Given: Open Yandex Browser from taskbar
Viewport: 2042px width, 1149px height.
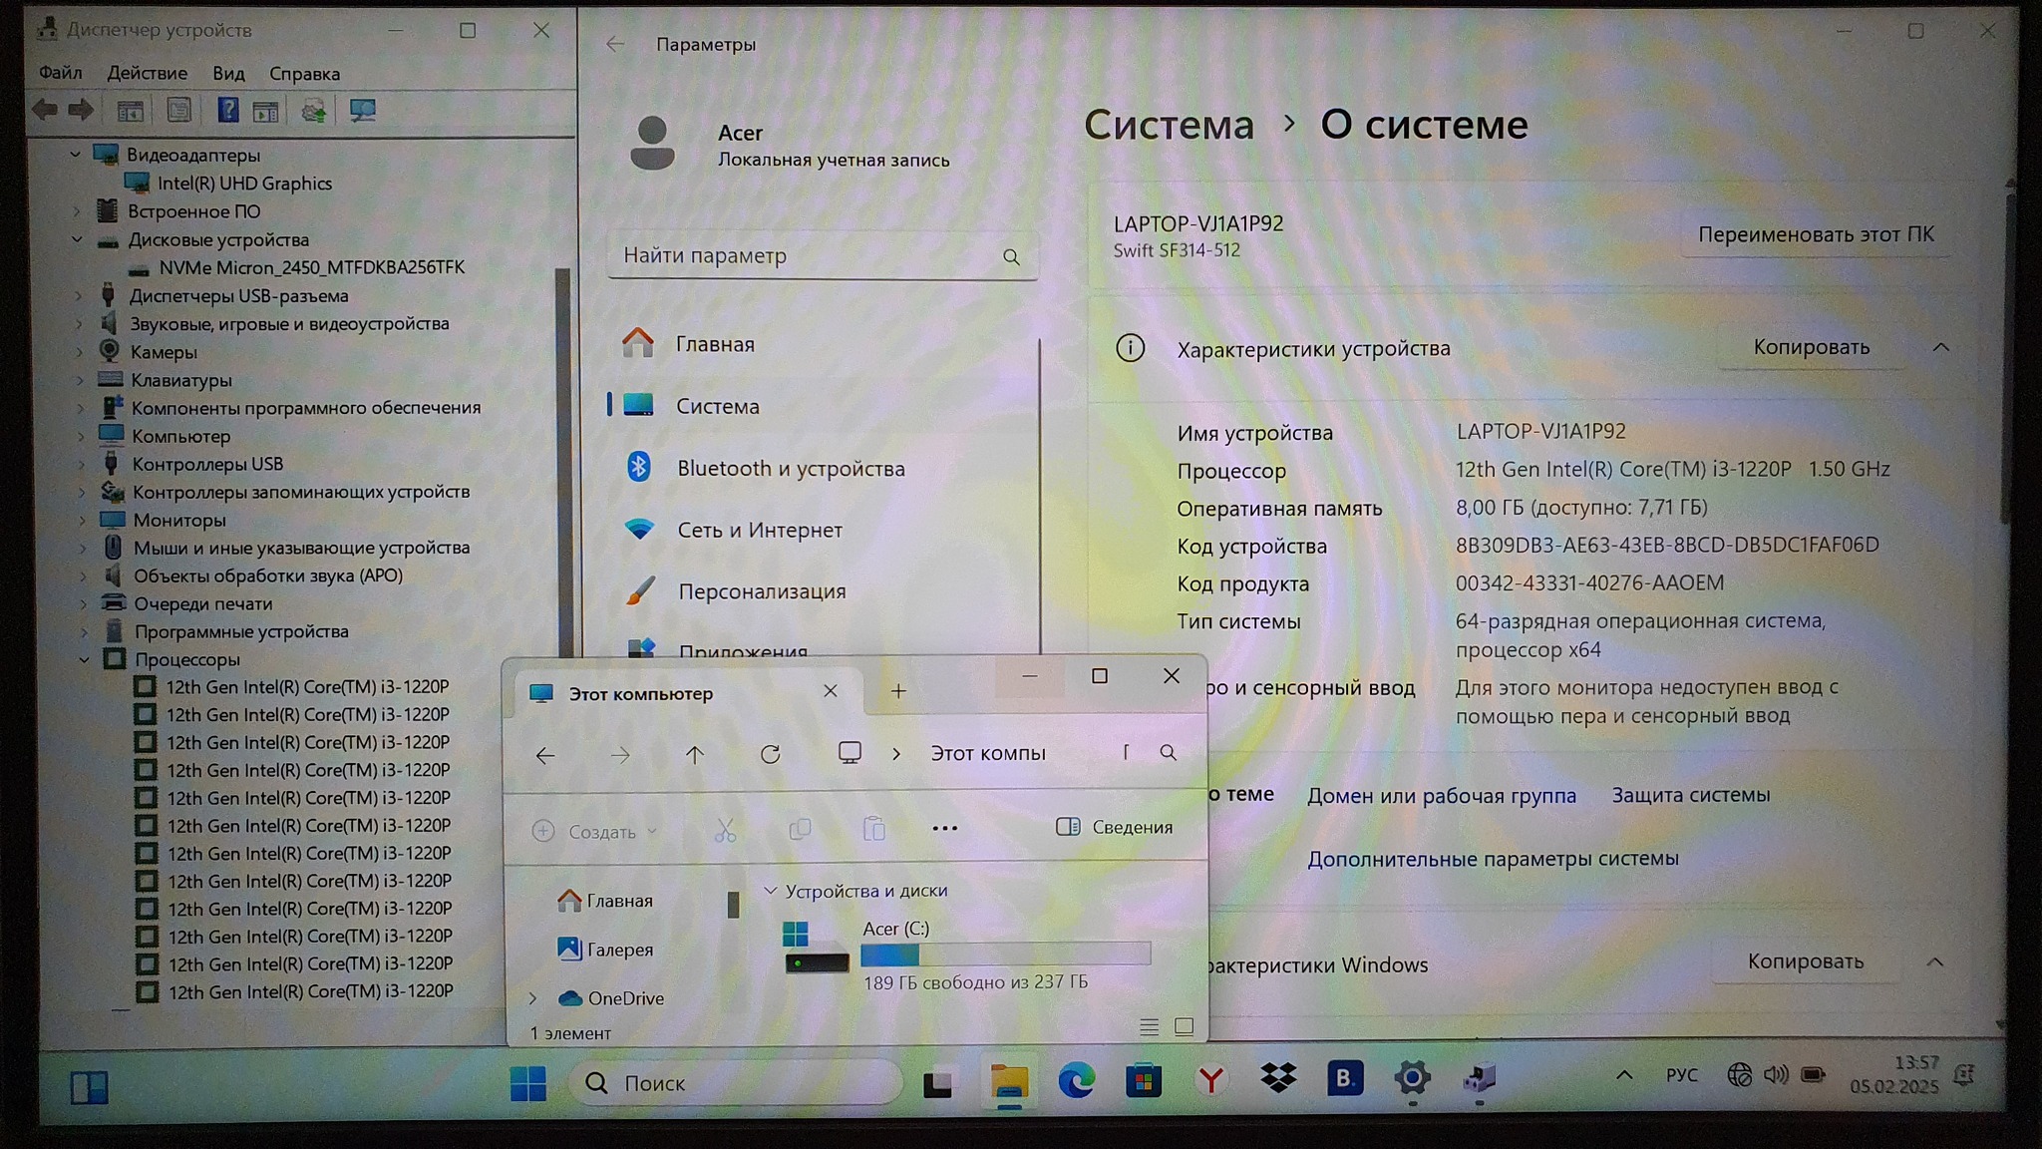Looking at the screenshot, I should pos(1210,1080).
